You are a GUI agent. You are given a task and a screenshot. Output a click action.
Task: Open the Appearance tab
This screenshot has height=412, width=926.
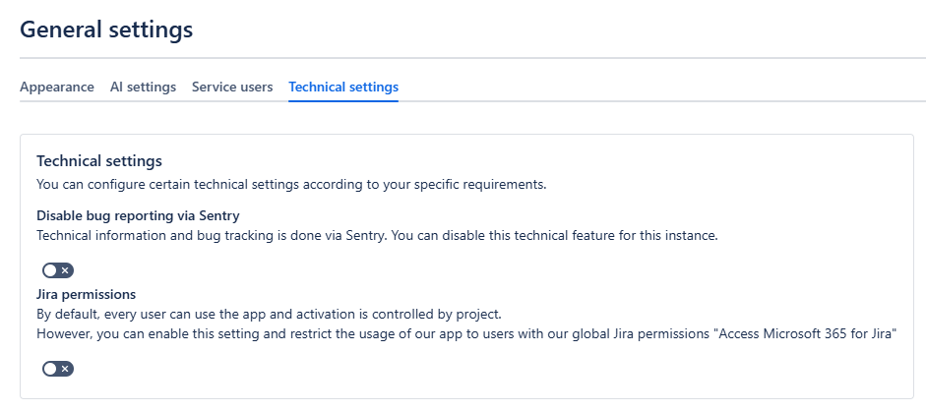pyautogui.click(x=57, y=87)
